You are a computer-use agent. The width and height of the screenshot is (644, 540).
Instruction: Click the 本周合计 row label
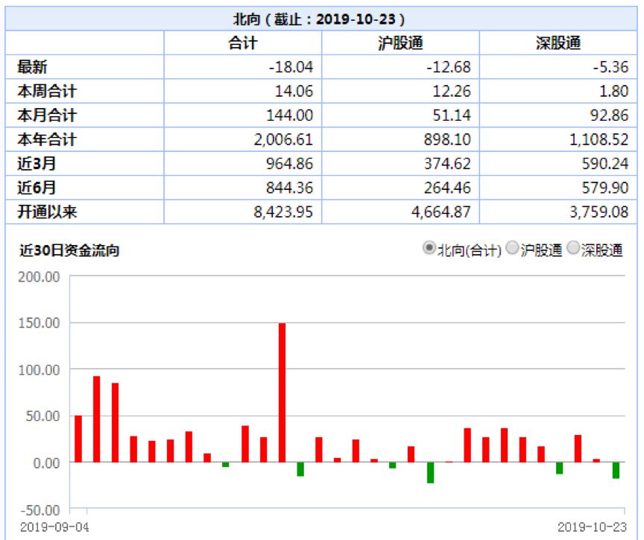[x=47, y=91]
